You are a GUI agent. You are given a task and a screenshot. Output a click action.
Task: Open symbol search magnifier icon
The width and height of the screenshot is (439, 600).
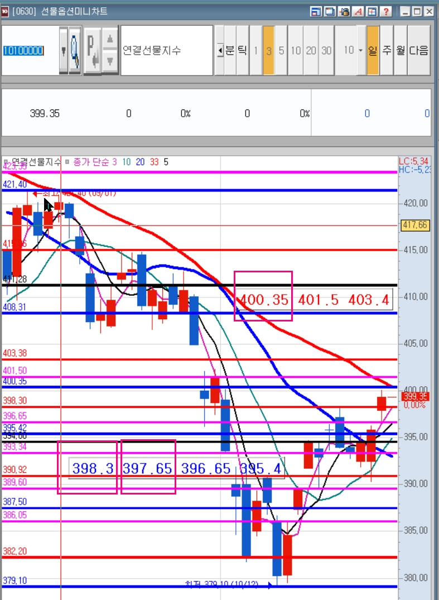[75, 50]
